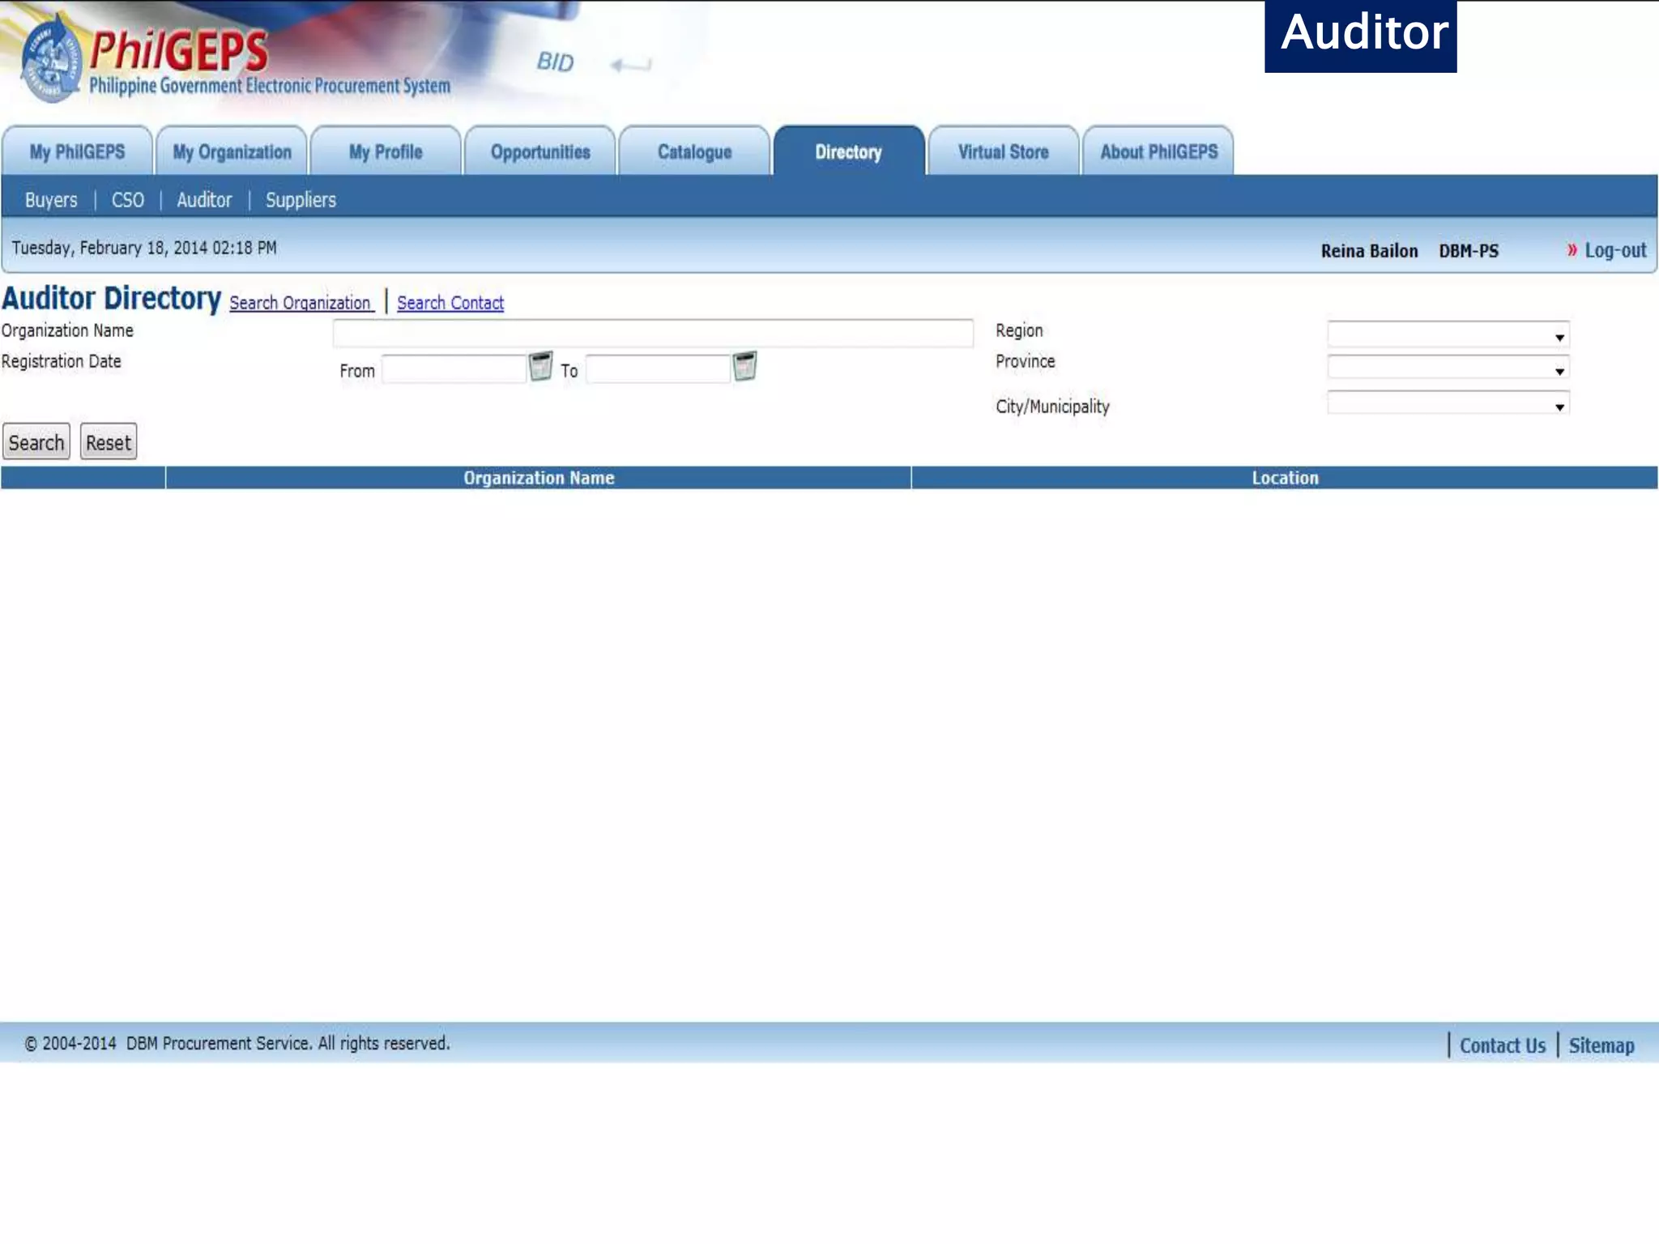1659x1244 pixels.
Task: Open the Sitemap footer link
Action: pyautogui.click(x=1601, y=1046)
